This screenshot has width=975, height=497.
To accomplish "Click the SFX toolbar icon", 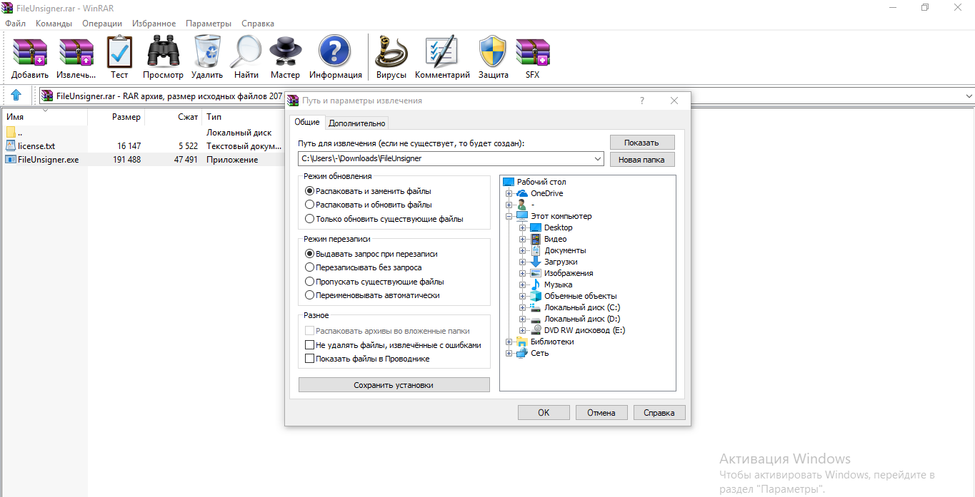I will coord(533,51).
